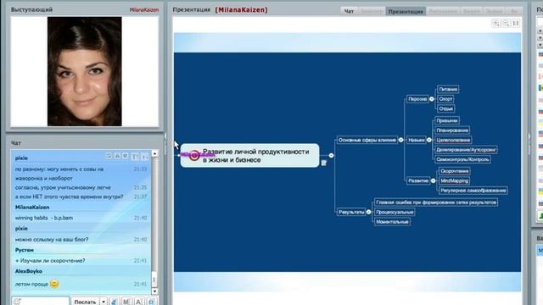Click the MilanaKaizen username in chat
The height and width of the screenshot is (305, 543).
pyautogui.click(x=32, y=207)
